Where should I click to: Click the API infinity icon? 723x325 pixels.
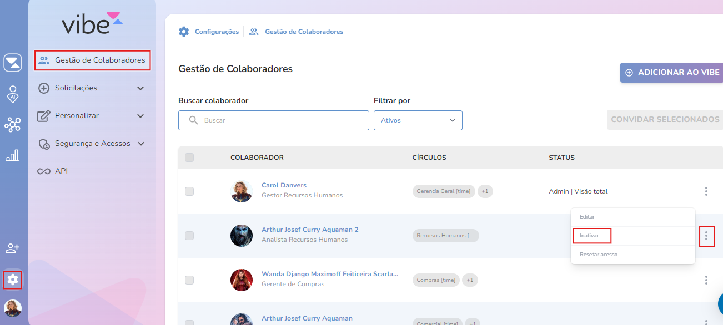44,171
